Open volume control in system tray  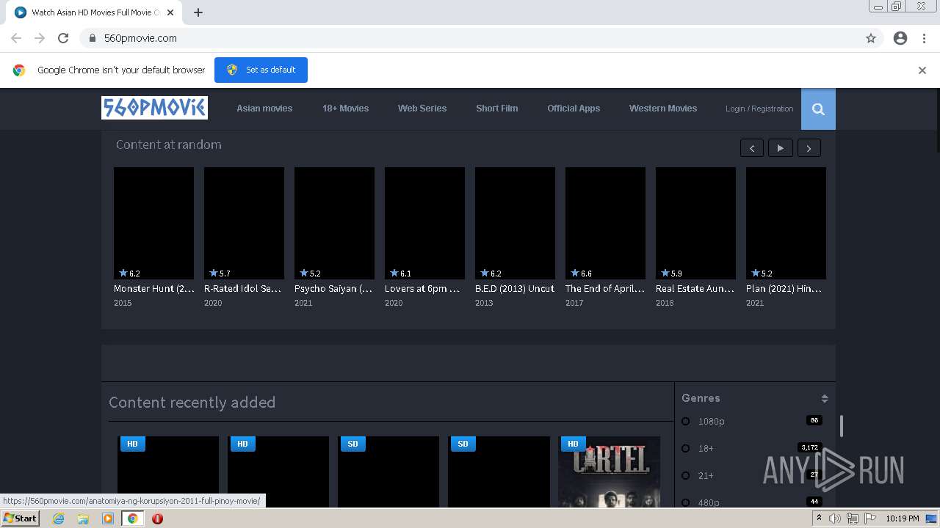coord(835,518)
